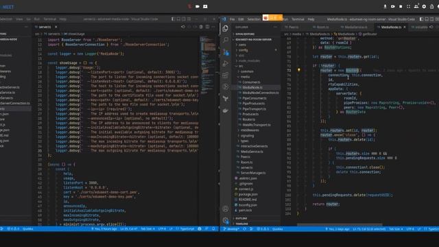Toggle panel layout icon in right title bar
The height and width of the screenshot is (247, 439).
[427, 19]
